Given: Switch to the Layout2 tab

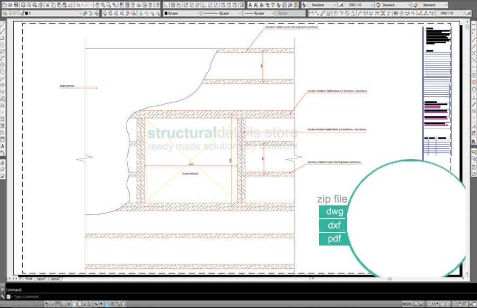Looking at the screenshot, I should (54, 278).
